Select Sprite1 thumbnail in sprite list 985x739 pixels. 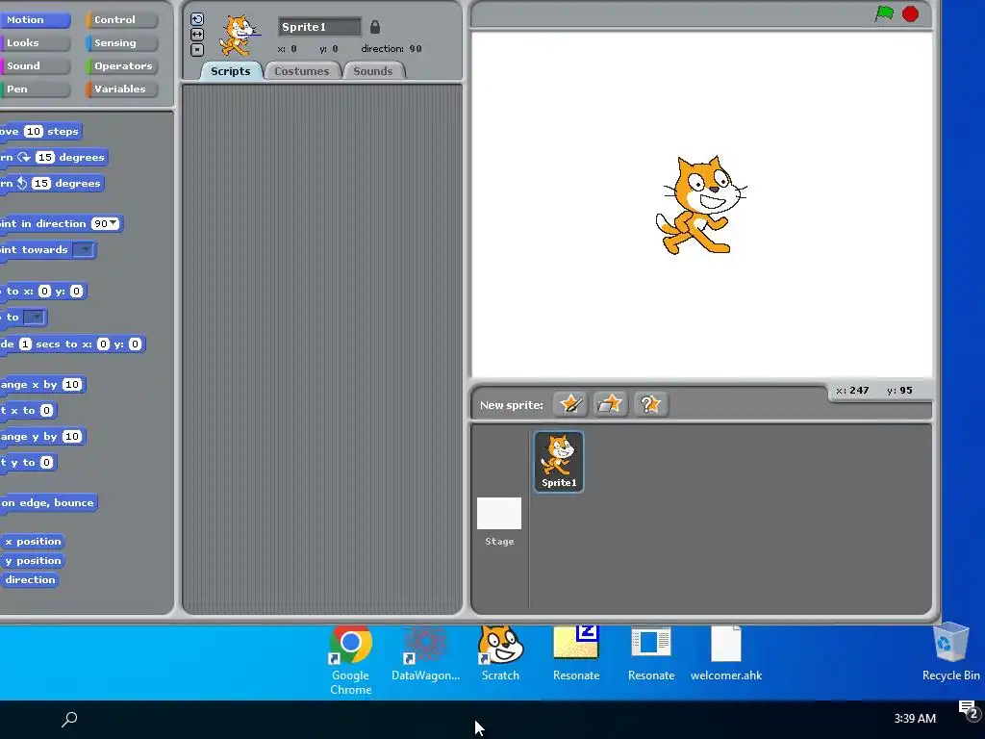(559, 461)
